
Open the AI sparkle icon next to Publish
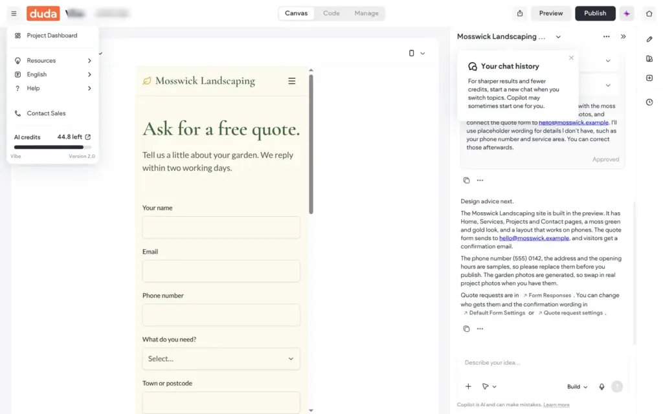click(x=627, y=14)
